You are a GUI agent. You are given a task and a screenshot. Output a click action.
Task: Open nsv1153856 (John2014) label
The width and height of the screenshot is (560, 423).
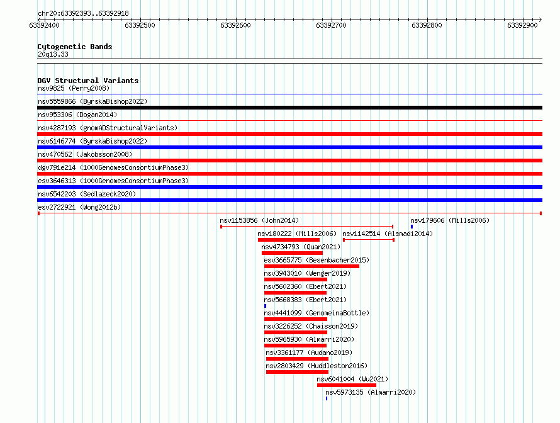[x=259, y=220]
